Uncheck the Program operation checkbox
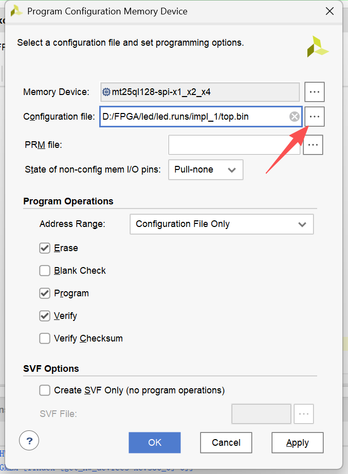 click(45, 293)
